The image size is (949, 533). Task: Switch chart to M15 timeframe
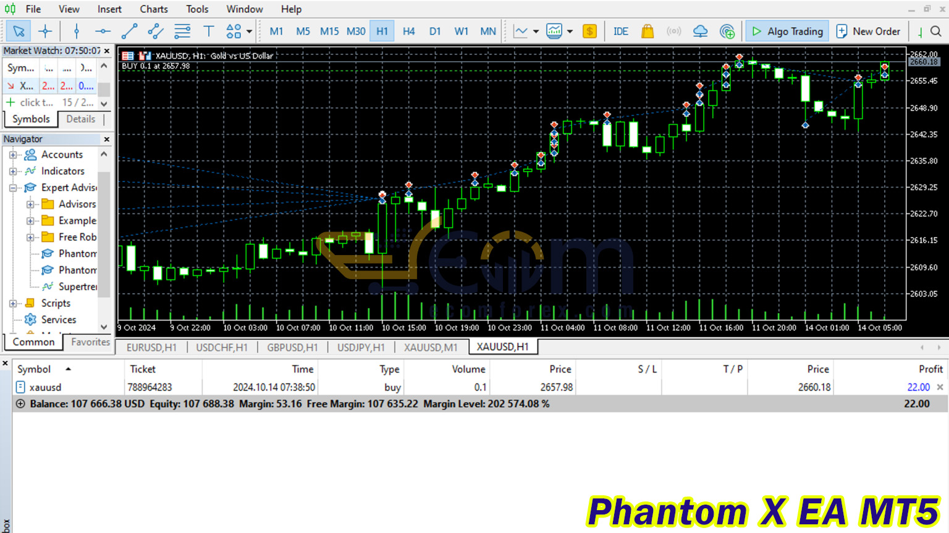[329, 31]
